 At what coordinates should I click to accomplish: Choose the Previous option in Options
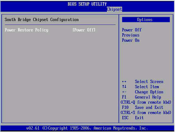131,35
